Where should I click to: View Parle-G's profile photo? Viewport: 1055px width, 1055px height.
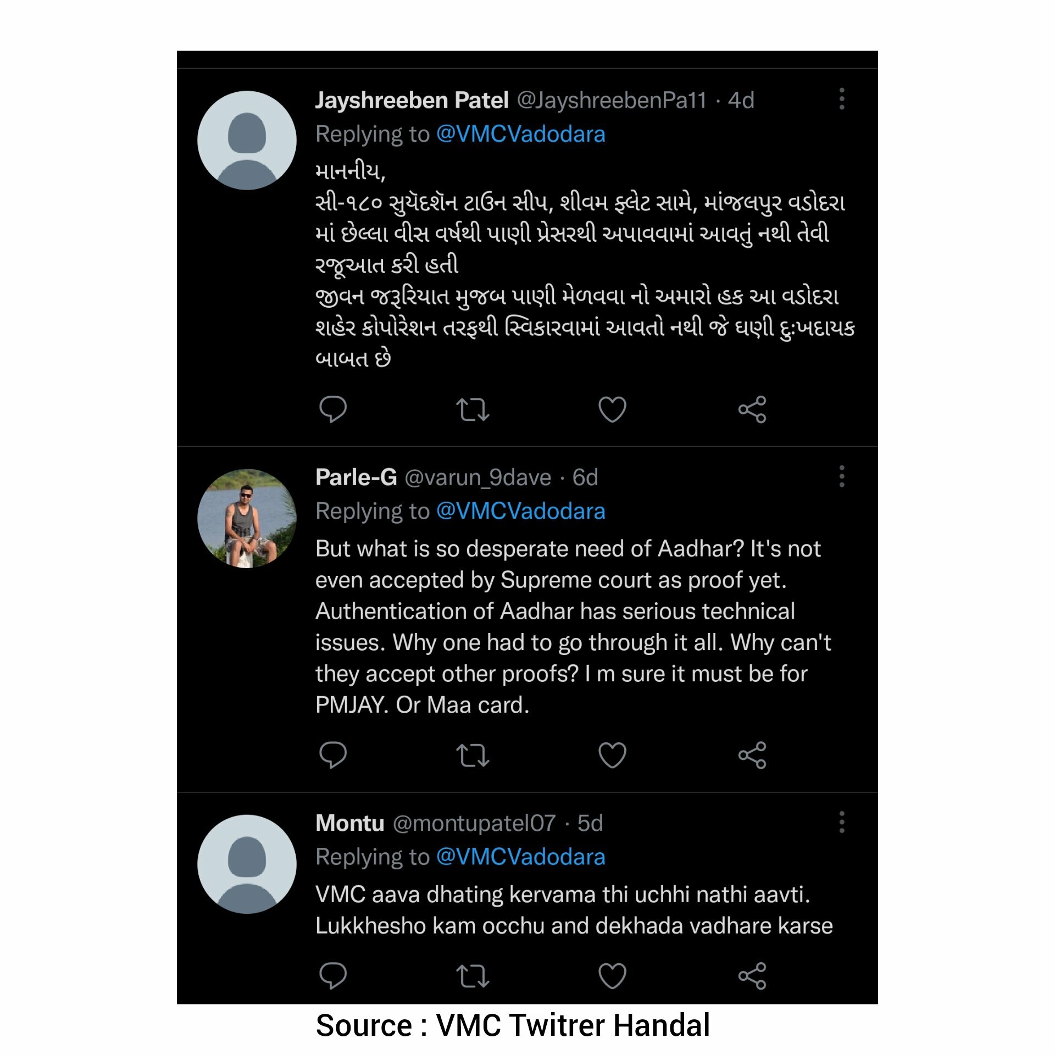pyautogui.click(x=247, y=518)
